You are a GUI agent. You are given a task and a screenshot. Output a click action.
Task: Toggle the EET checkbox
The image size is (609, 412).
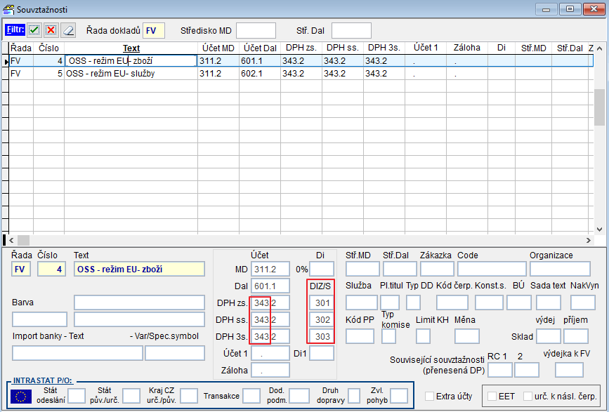pyautogui.click(x=492, y=396)
